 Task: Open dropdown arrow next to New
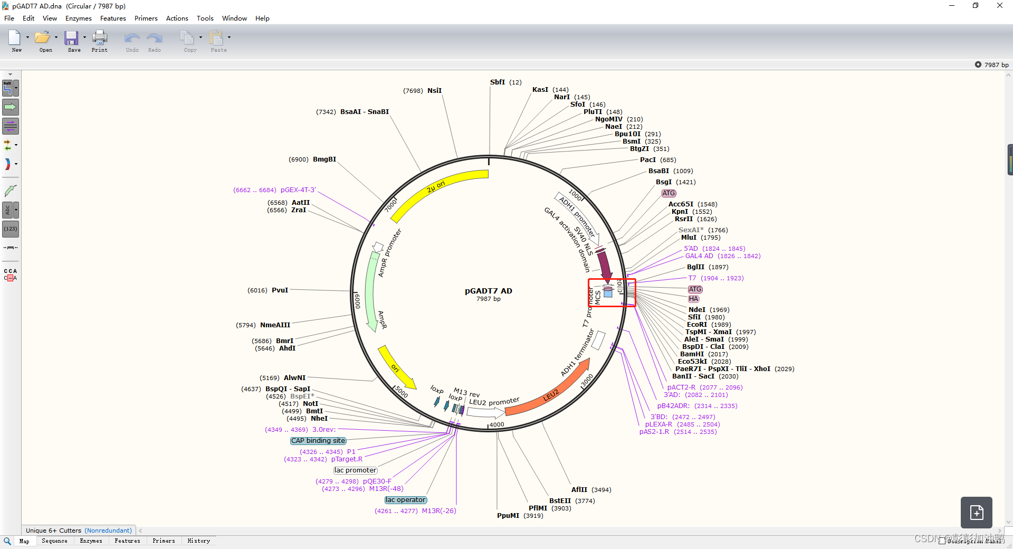coord(27,37)
